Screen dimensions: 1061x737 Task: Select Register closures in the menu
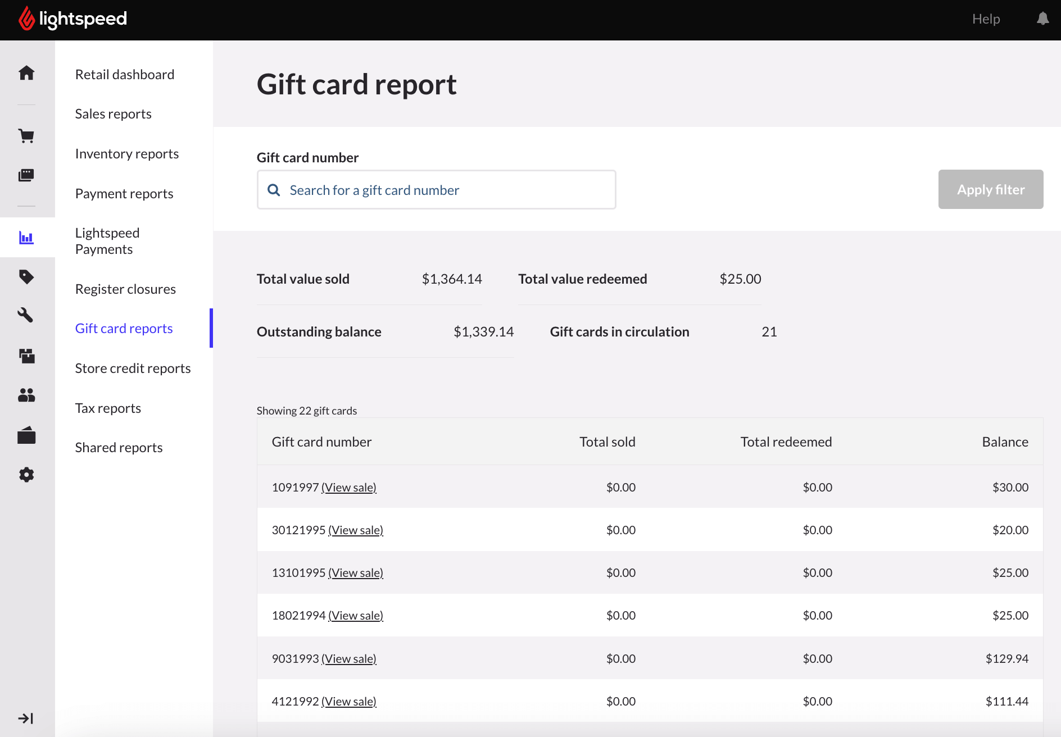tap(125, 289)
